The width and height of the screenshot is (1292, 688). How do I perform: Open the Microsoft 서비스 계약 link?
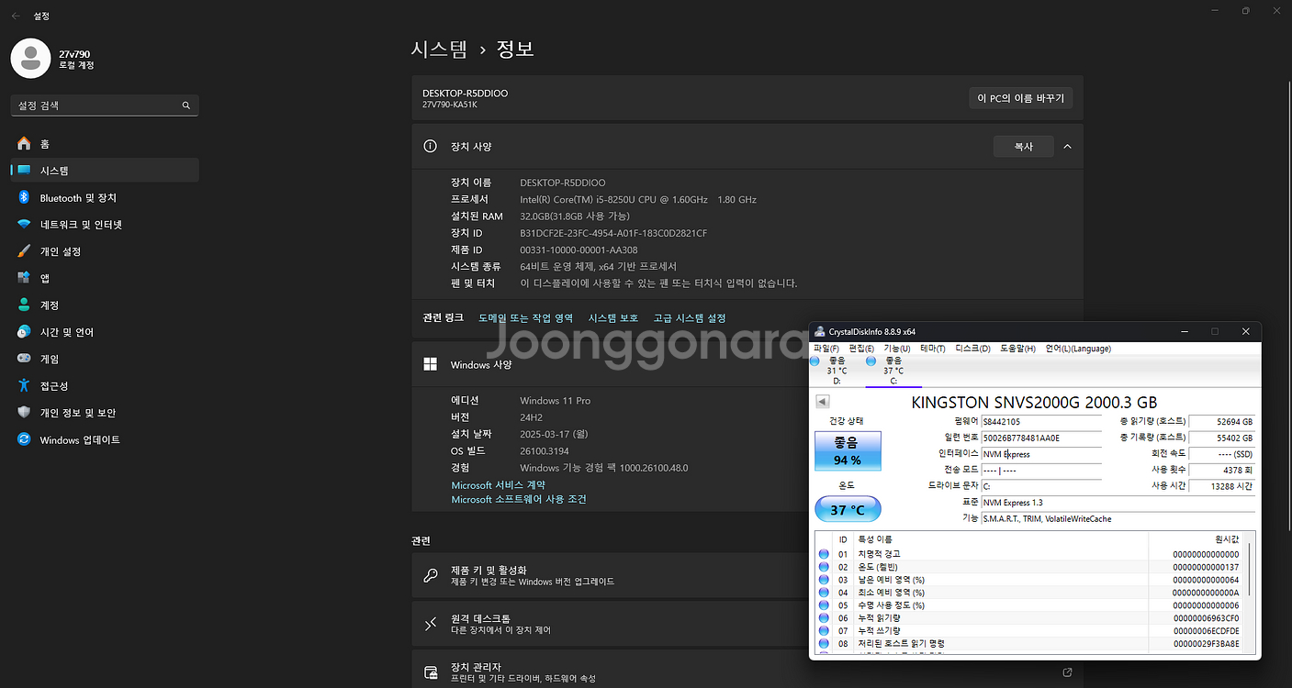pyautogui.click(x=497, y=484)
